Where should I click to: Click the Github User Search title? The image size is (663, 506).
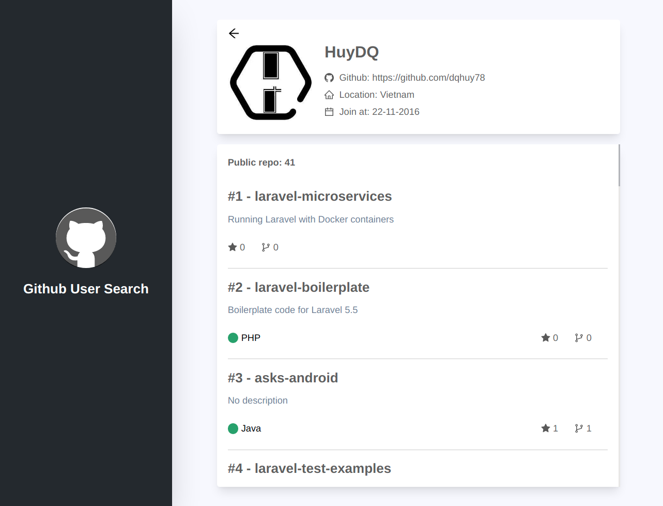click(86, 289)
